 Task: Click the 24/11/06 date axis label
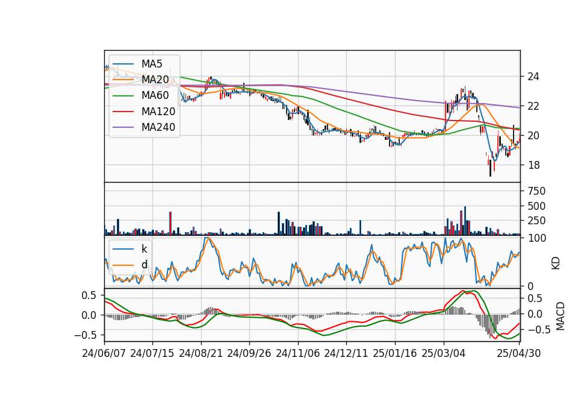click(298, 353)
